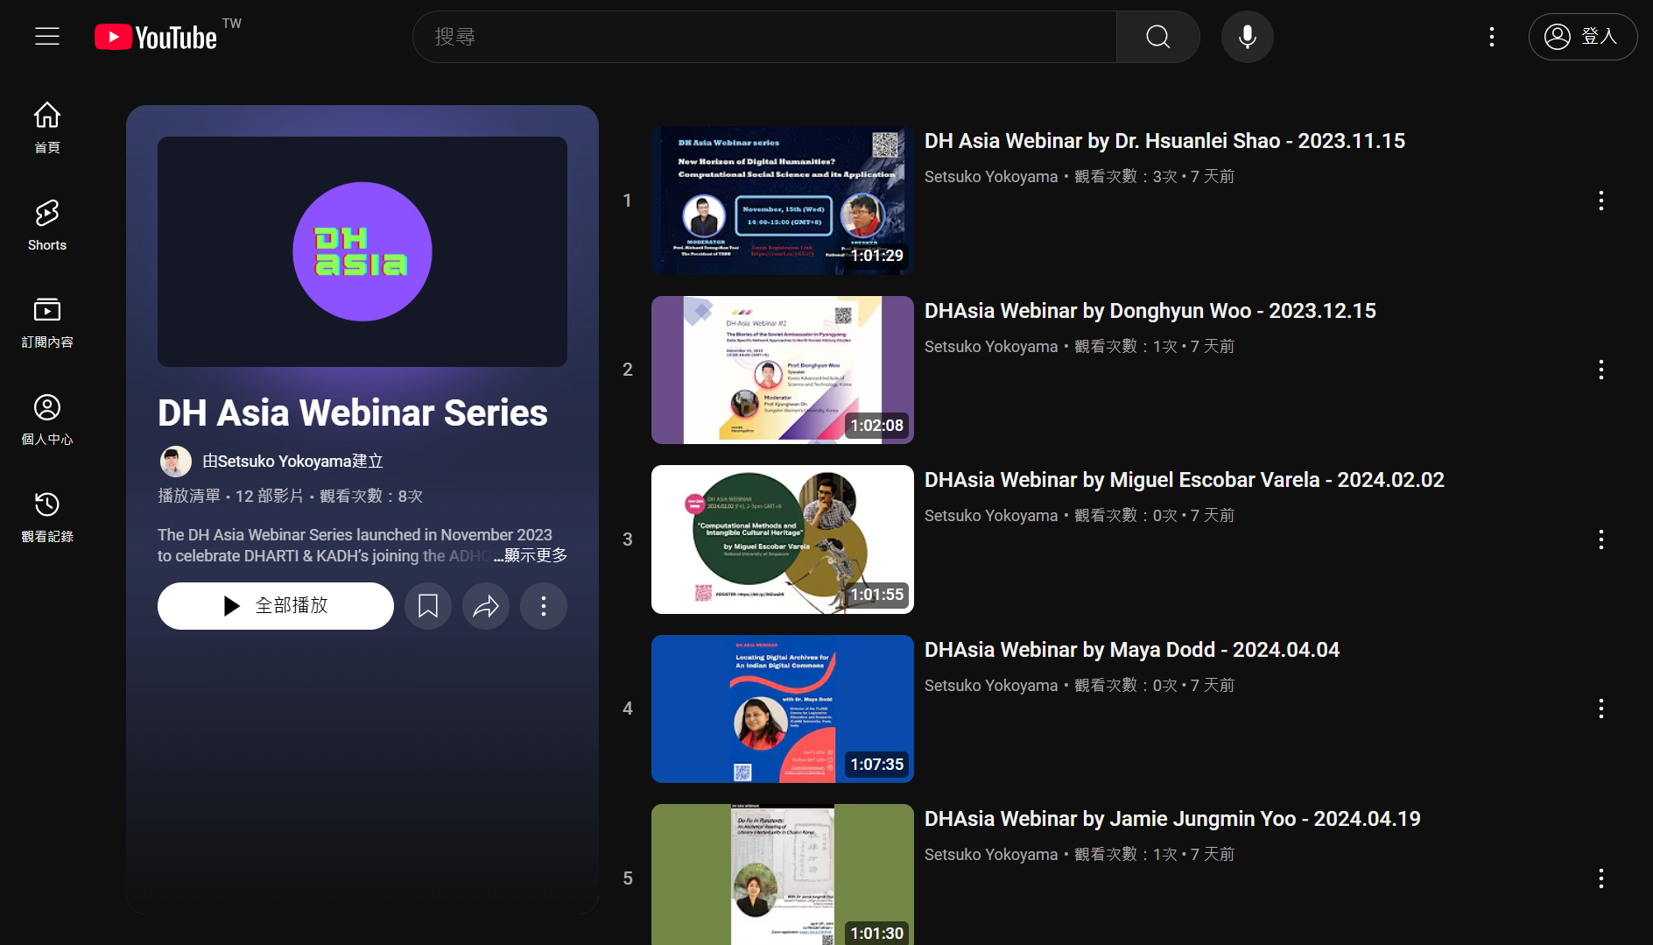Open settings three-dot menu beside sign-in

[x=1492, y=37]
